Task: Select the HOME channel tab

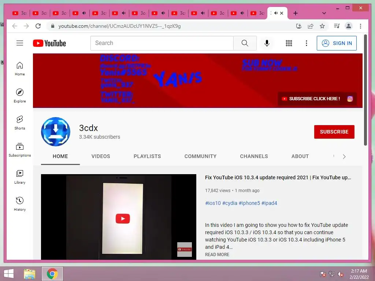Action: pos(60,156)
